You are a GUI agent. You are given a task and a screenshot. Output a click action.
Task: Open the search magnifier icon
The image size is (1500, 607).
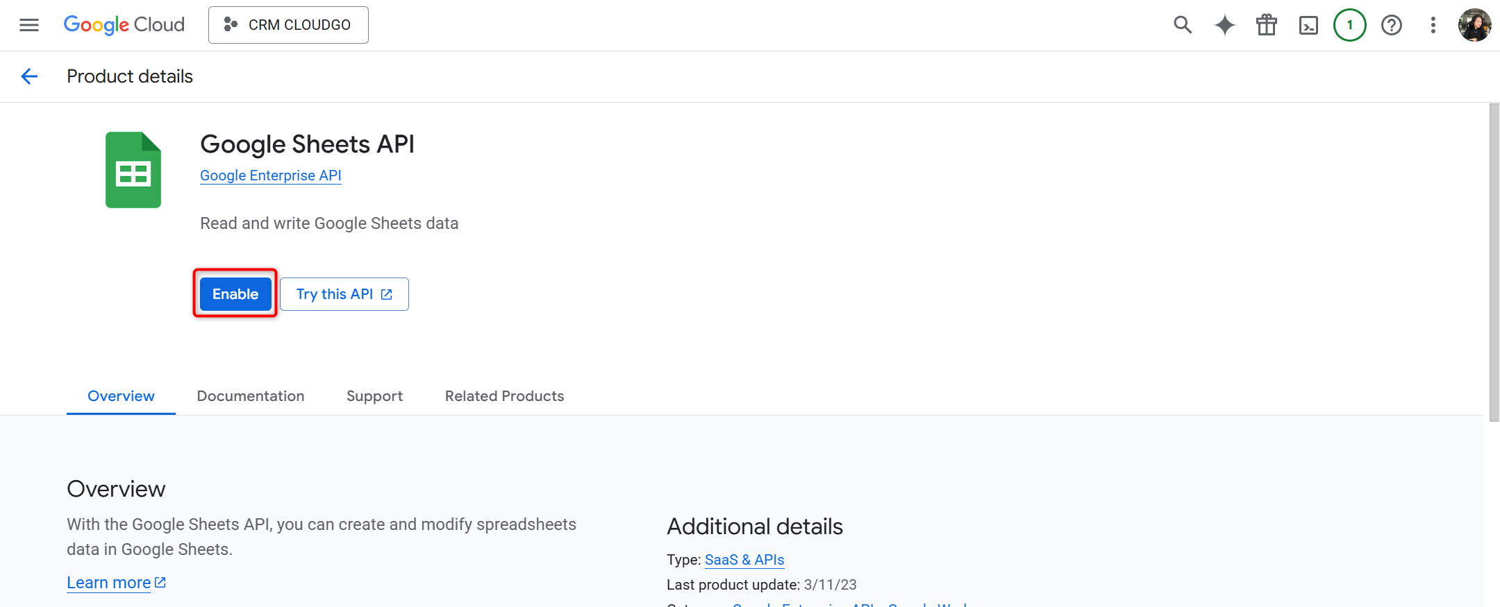(1183, 26)
